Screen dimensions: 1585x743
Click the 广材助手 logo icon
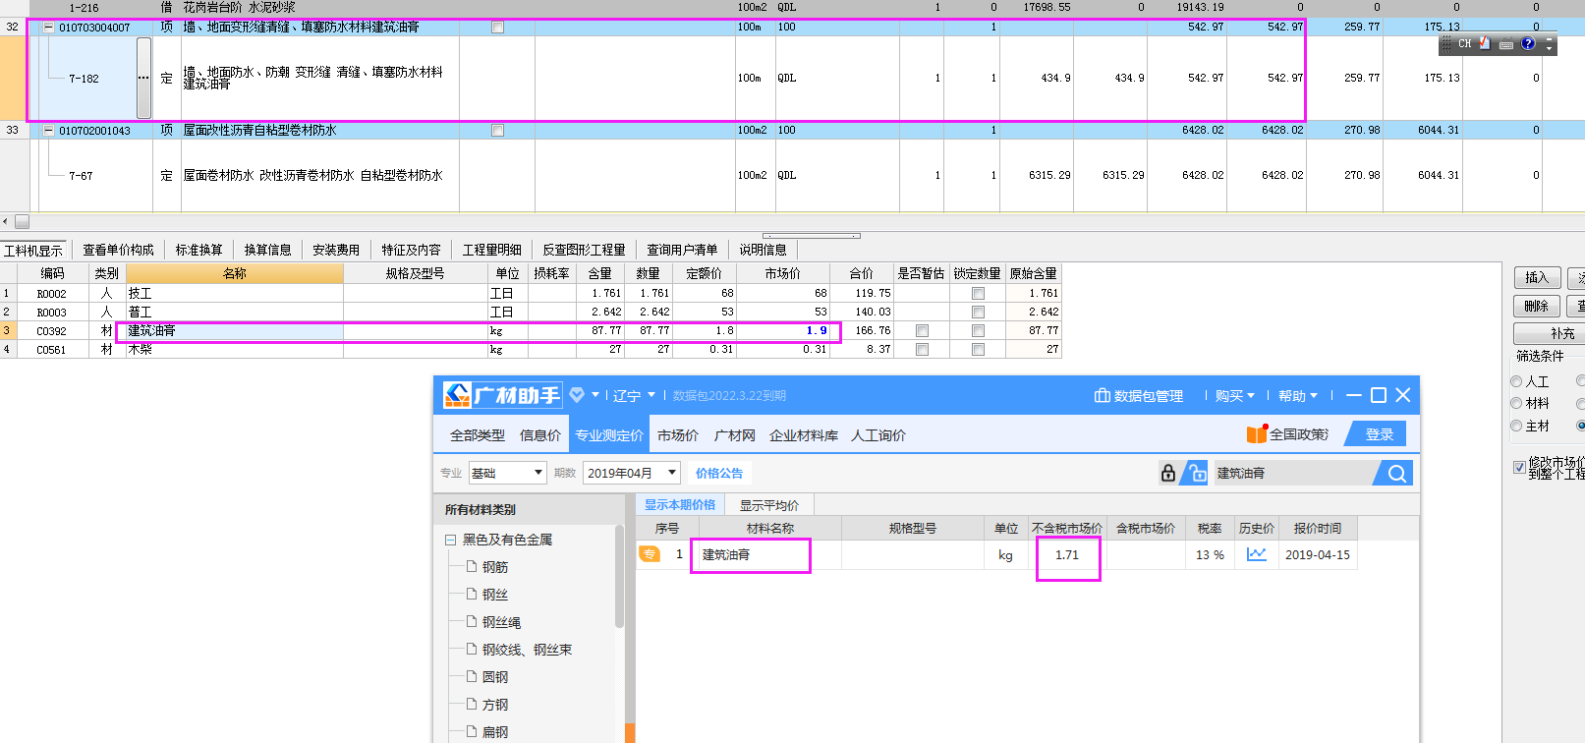pyautogui.click(x=457, y=395)
